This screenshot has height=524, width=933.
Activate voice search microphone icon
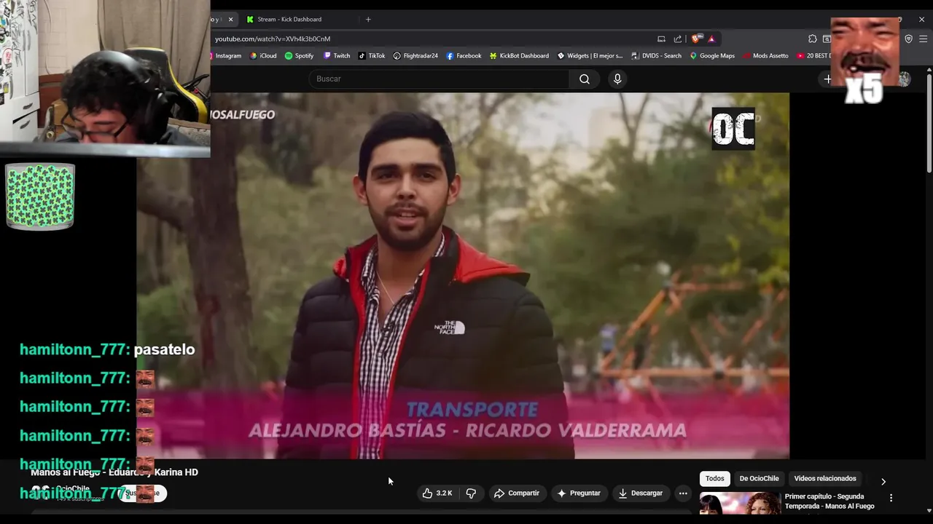(617, 79)
